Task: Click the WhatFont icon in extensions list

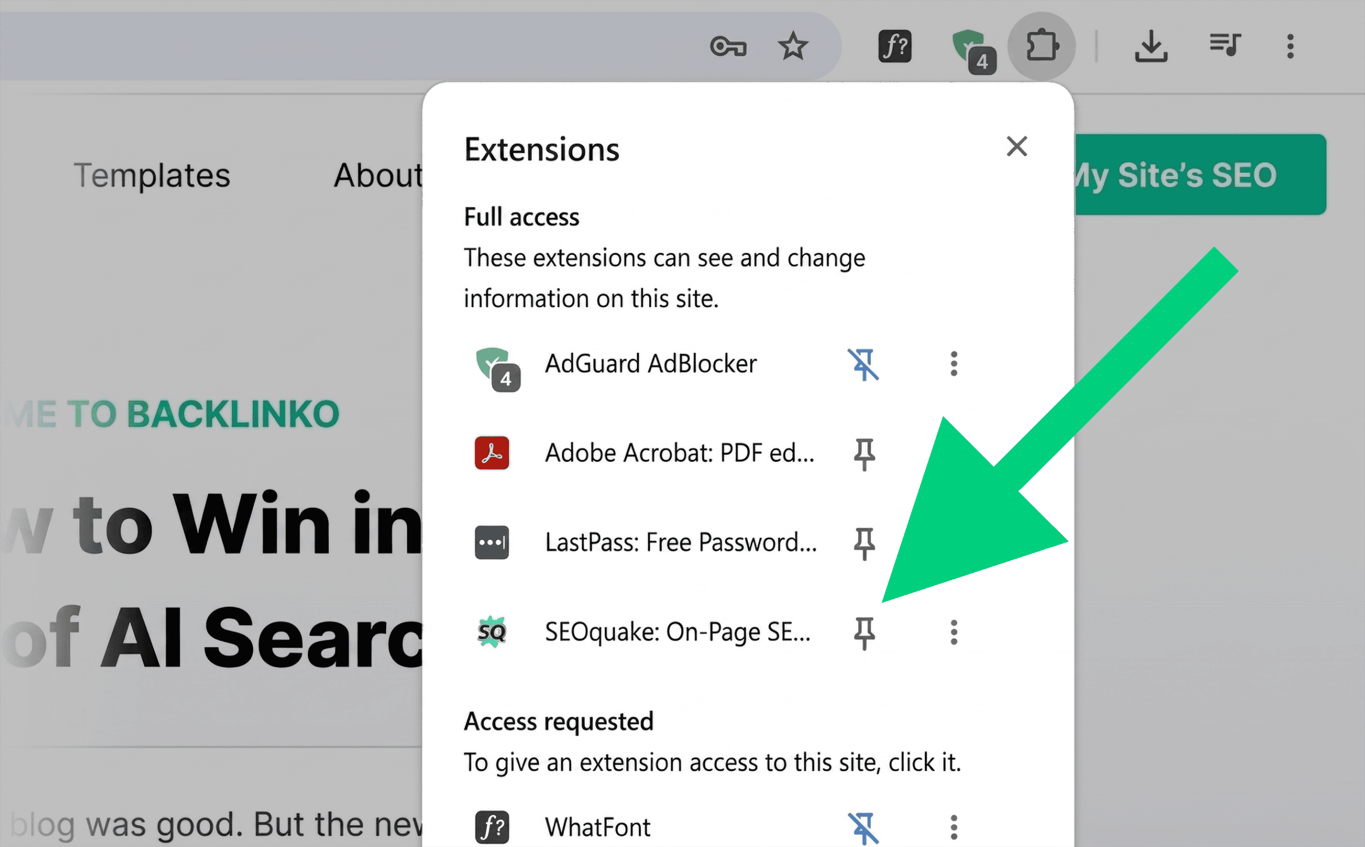Action: click(x=491, y=827)
